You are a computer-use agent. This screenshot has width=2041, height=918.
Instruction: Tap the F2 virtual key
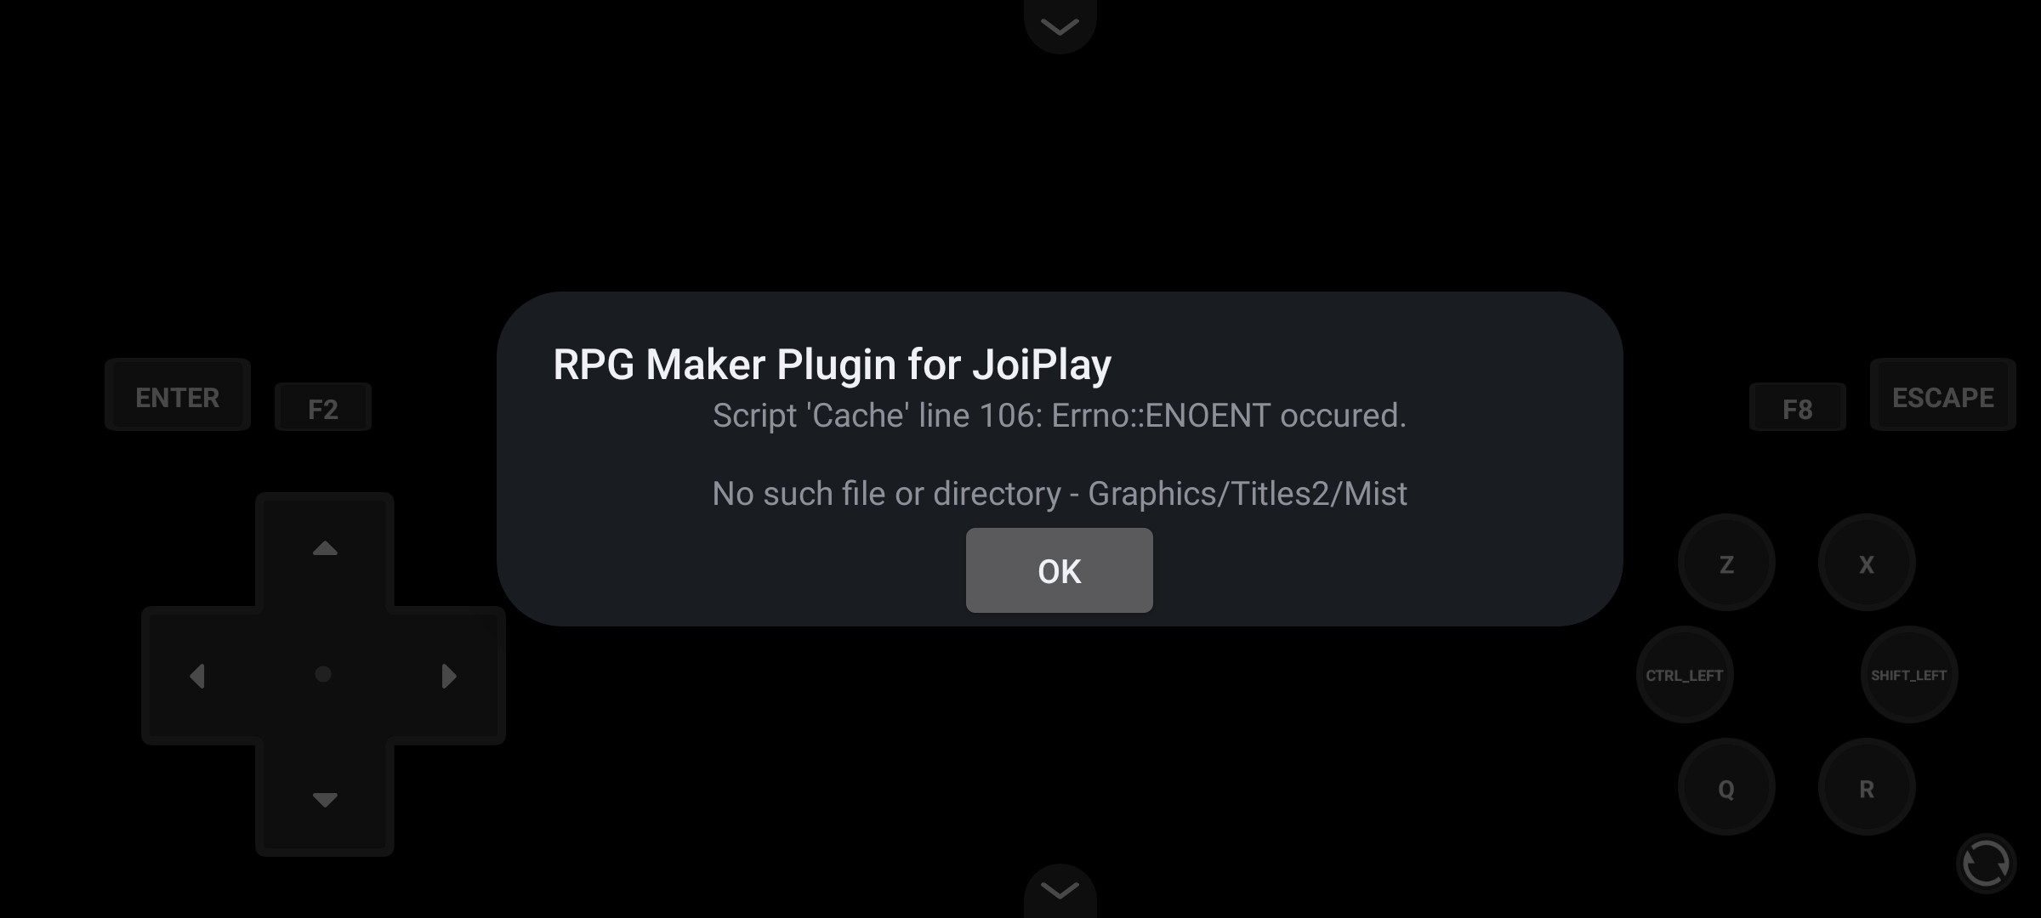pos(323,408)
